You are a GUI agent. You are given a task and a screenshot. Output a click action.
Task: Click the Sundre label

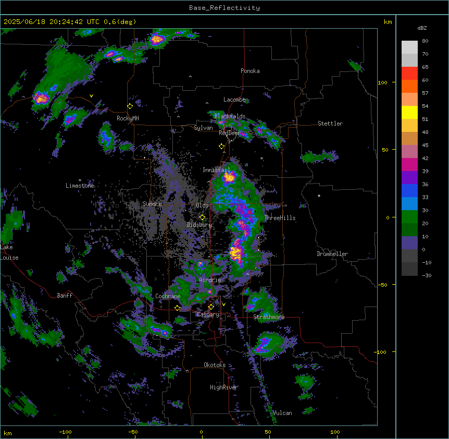click(152, 204)
